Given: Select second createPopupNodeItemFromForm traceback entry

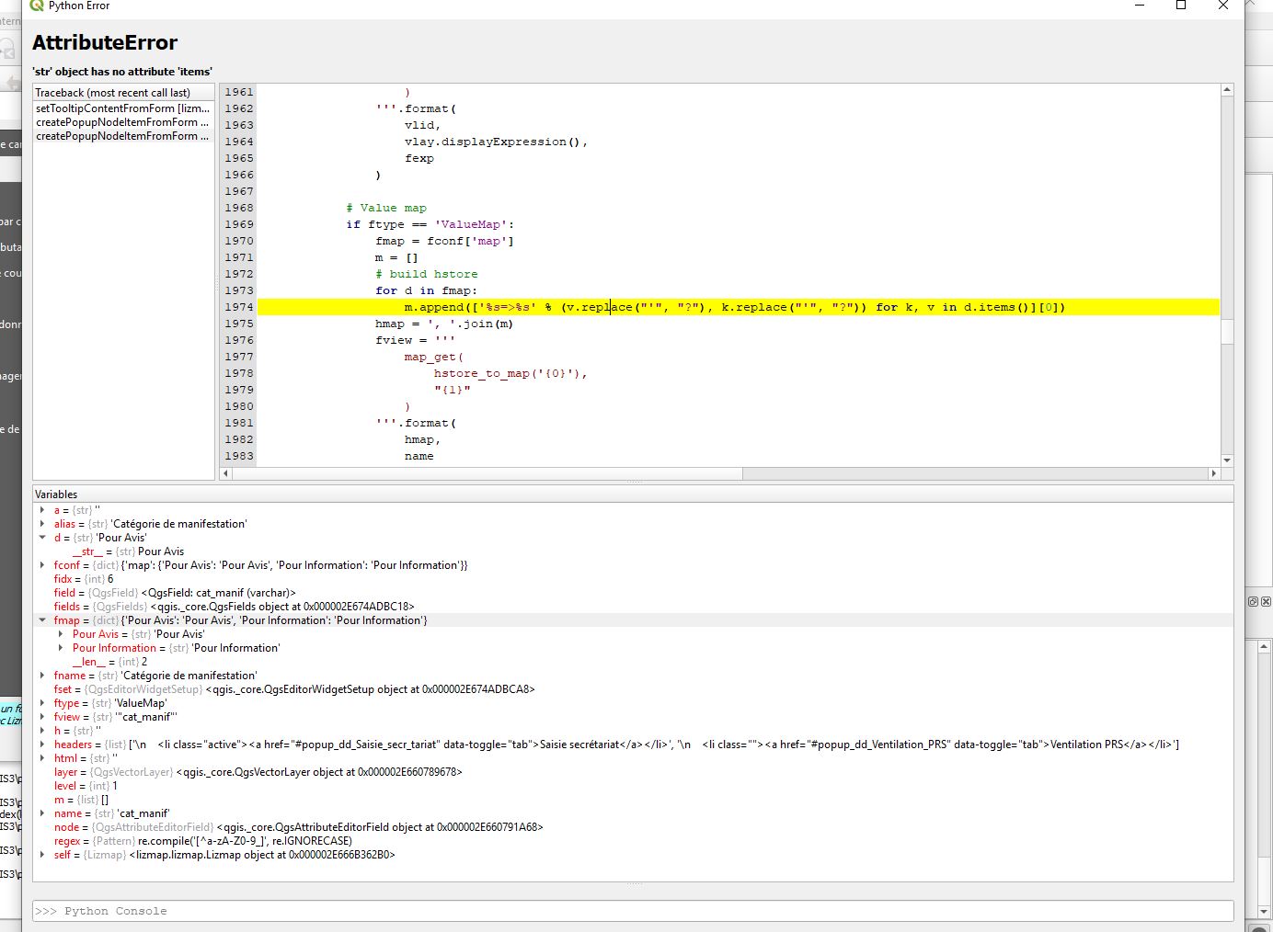Looking at the screenshot, I should 123,122.
